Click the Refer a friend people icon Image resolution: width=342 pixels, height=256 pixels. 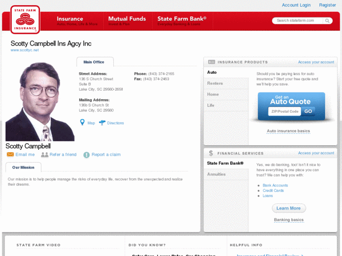click(45, 155)
